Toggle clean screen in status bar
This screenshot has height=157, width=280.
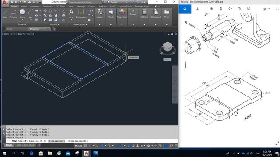tap(171, 146)
